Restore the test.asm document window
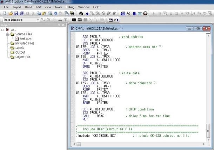Screen dimensions: 214x150 [198, 29]
